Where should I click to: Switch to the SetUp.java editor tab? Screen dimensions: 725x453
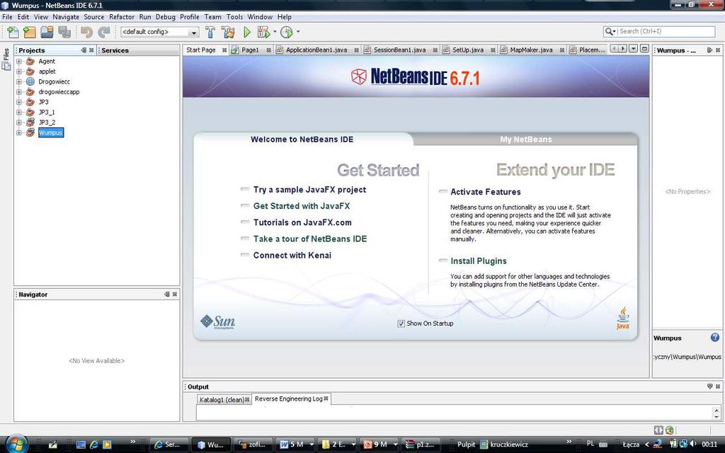point(468,50)
